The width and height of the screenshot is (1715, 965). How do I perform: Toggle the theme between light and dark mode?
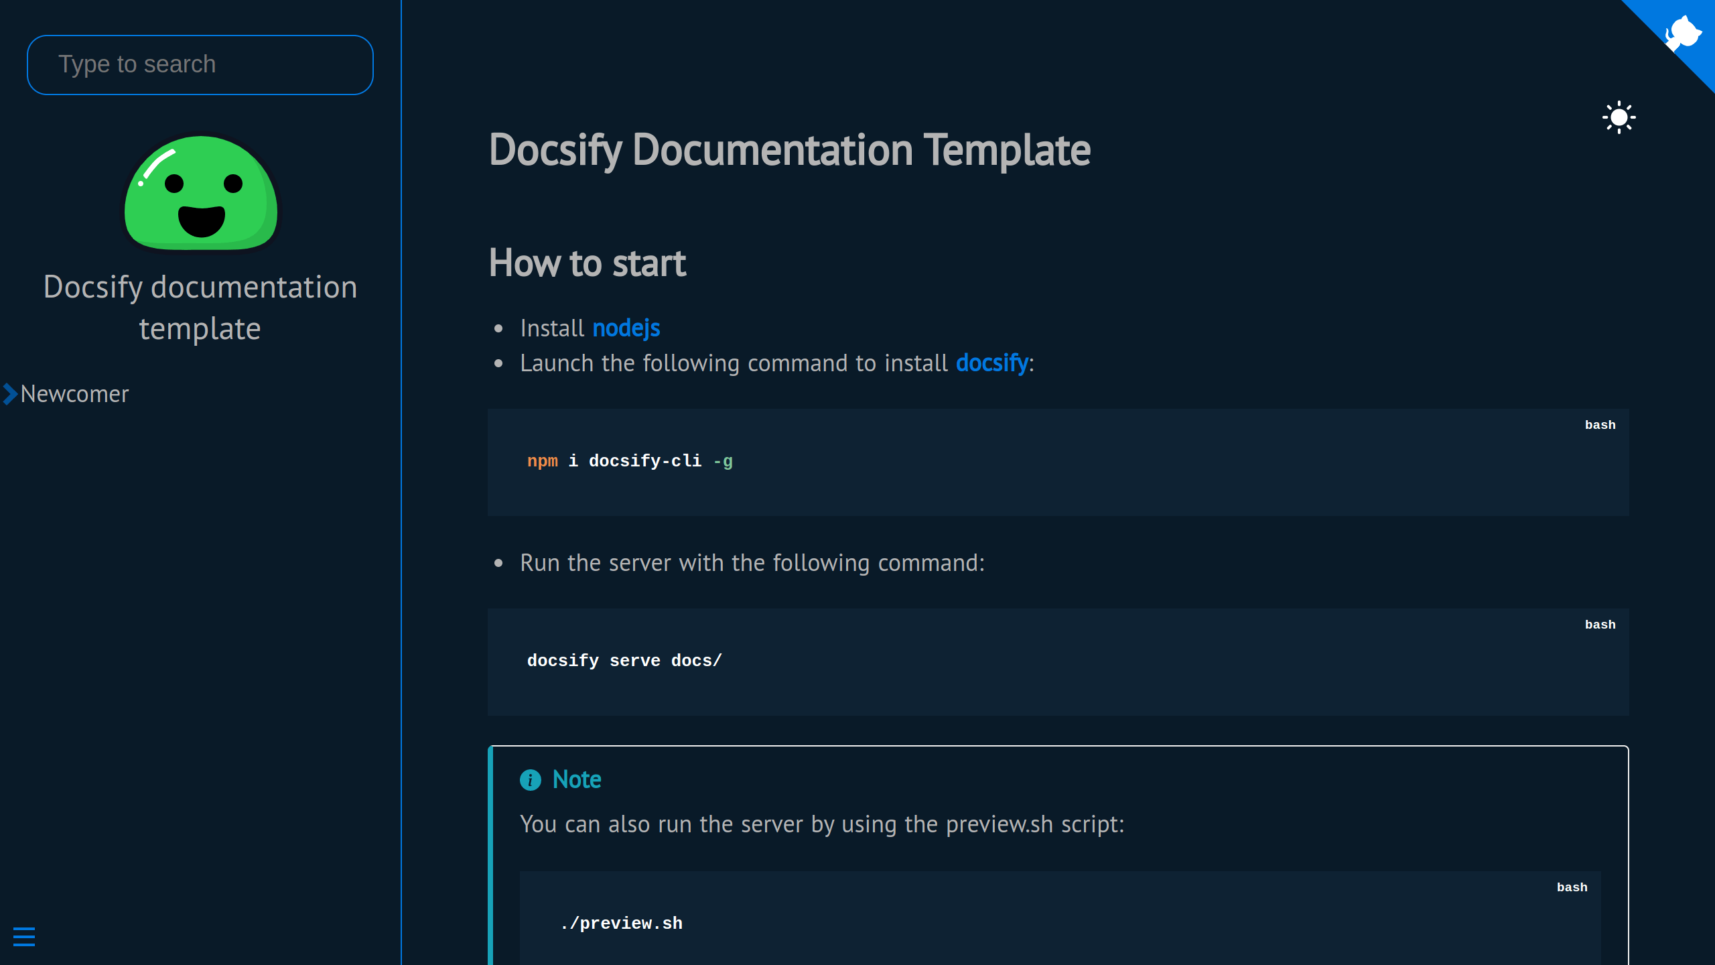point(1619,117)
